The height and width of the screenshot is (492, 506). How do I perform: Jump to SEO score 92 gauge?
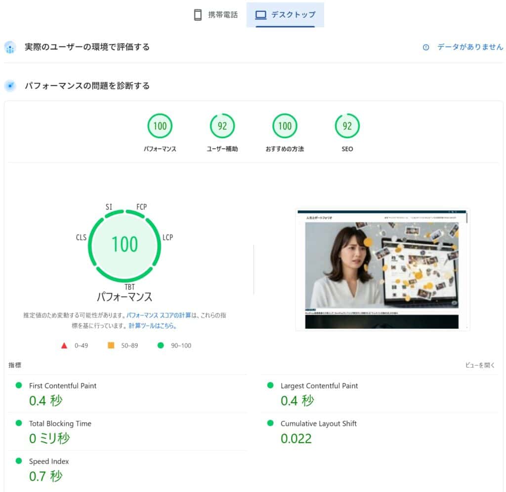[347, 126]
